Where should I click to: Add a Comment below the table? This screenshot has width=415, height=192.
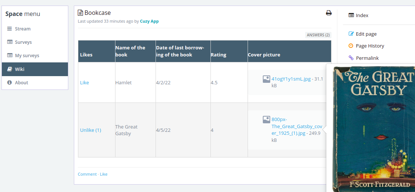coord(87,174)
